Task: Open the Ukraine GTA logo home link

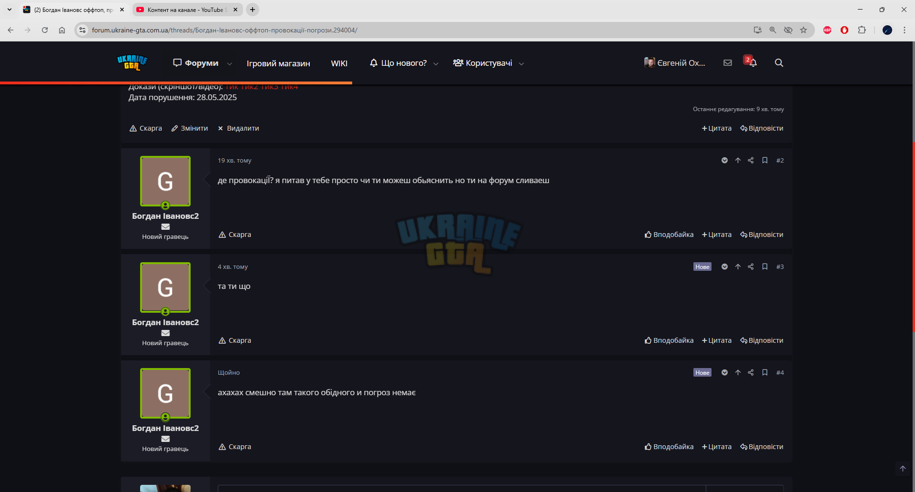Action: click(132, 62)
